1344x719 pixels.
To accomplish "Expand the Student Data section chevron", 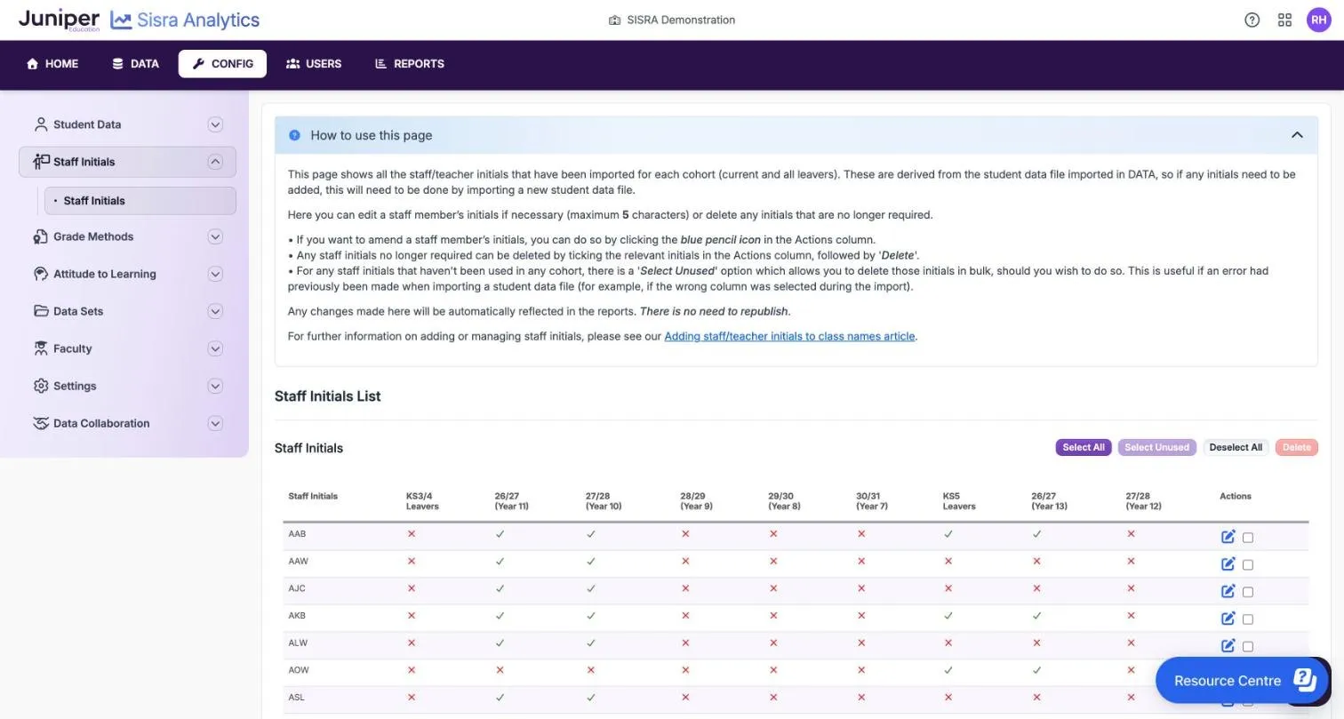I will point(215,124).
